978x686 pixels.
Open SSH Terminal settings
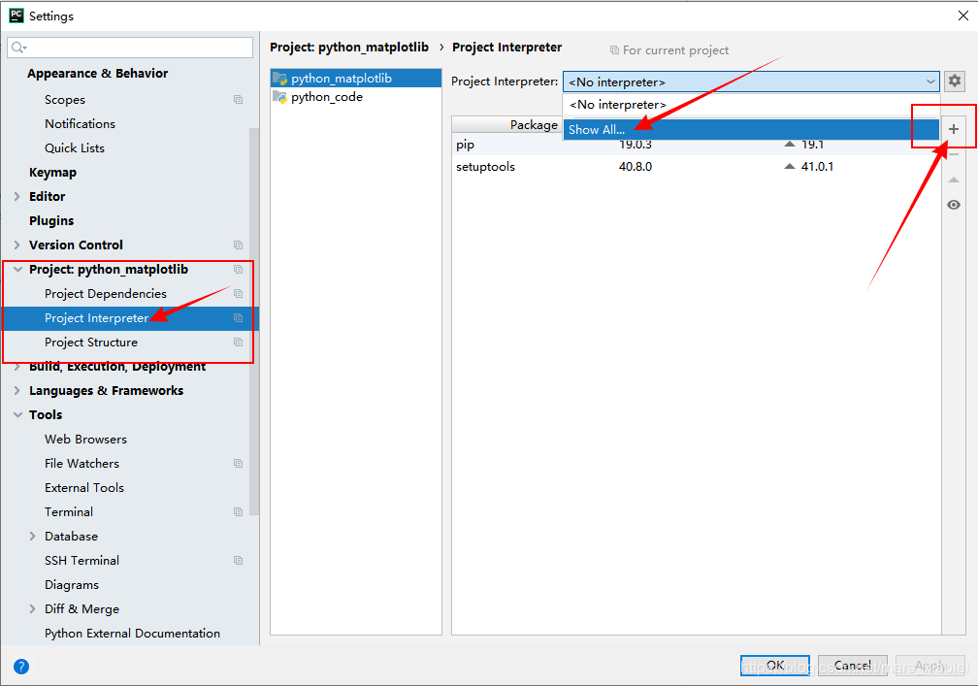pyautogui.click(x=81, y=561)
